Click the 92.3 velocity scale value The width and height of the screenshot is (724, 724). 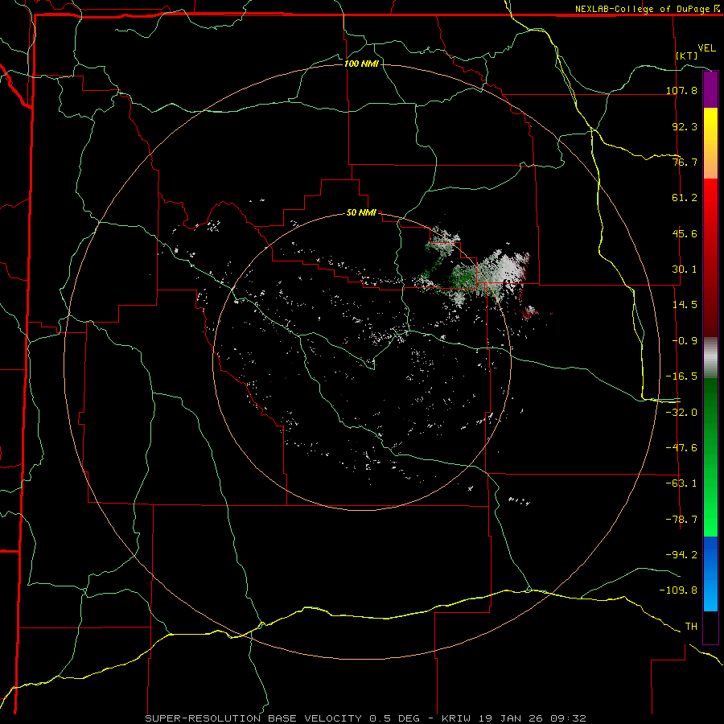click(x=685, y=126)
